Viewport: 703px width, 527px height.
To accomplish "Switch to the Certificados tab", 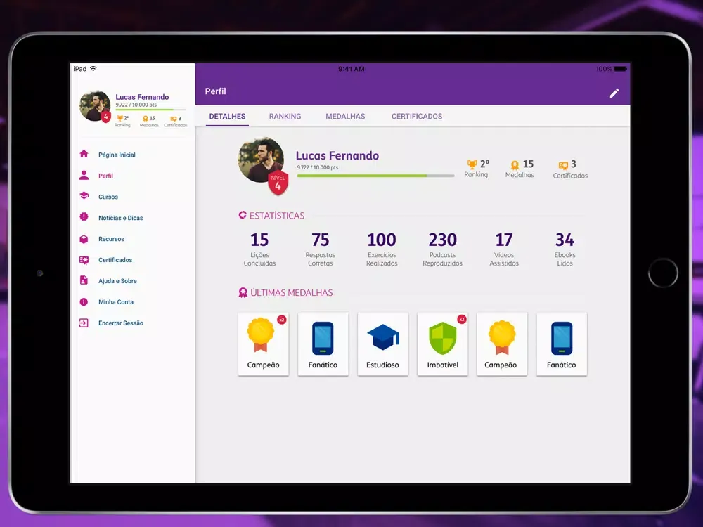I will click(417, 116).
